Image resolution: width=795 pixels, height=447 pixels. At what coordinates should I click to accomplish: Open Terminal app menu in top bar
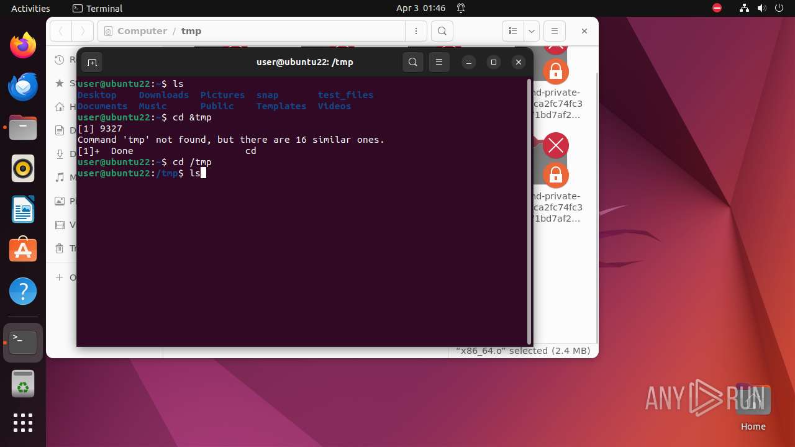98,8
